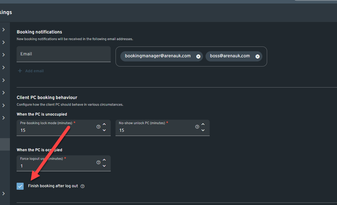This screenshot has height=205, width=337.
Task: Remove bookingmanager@arenauk.com email chip
Action: (x=198, y=56)
